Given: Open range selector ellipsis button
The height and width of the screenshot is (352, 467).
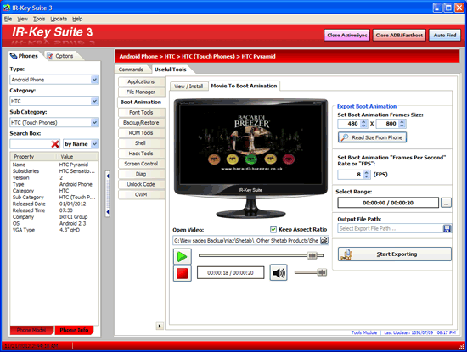Looking at the screenshot, I should [446, 203].
